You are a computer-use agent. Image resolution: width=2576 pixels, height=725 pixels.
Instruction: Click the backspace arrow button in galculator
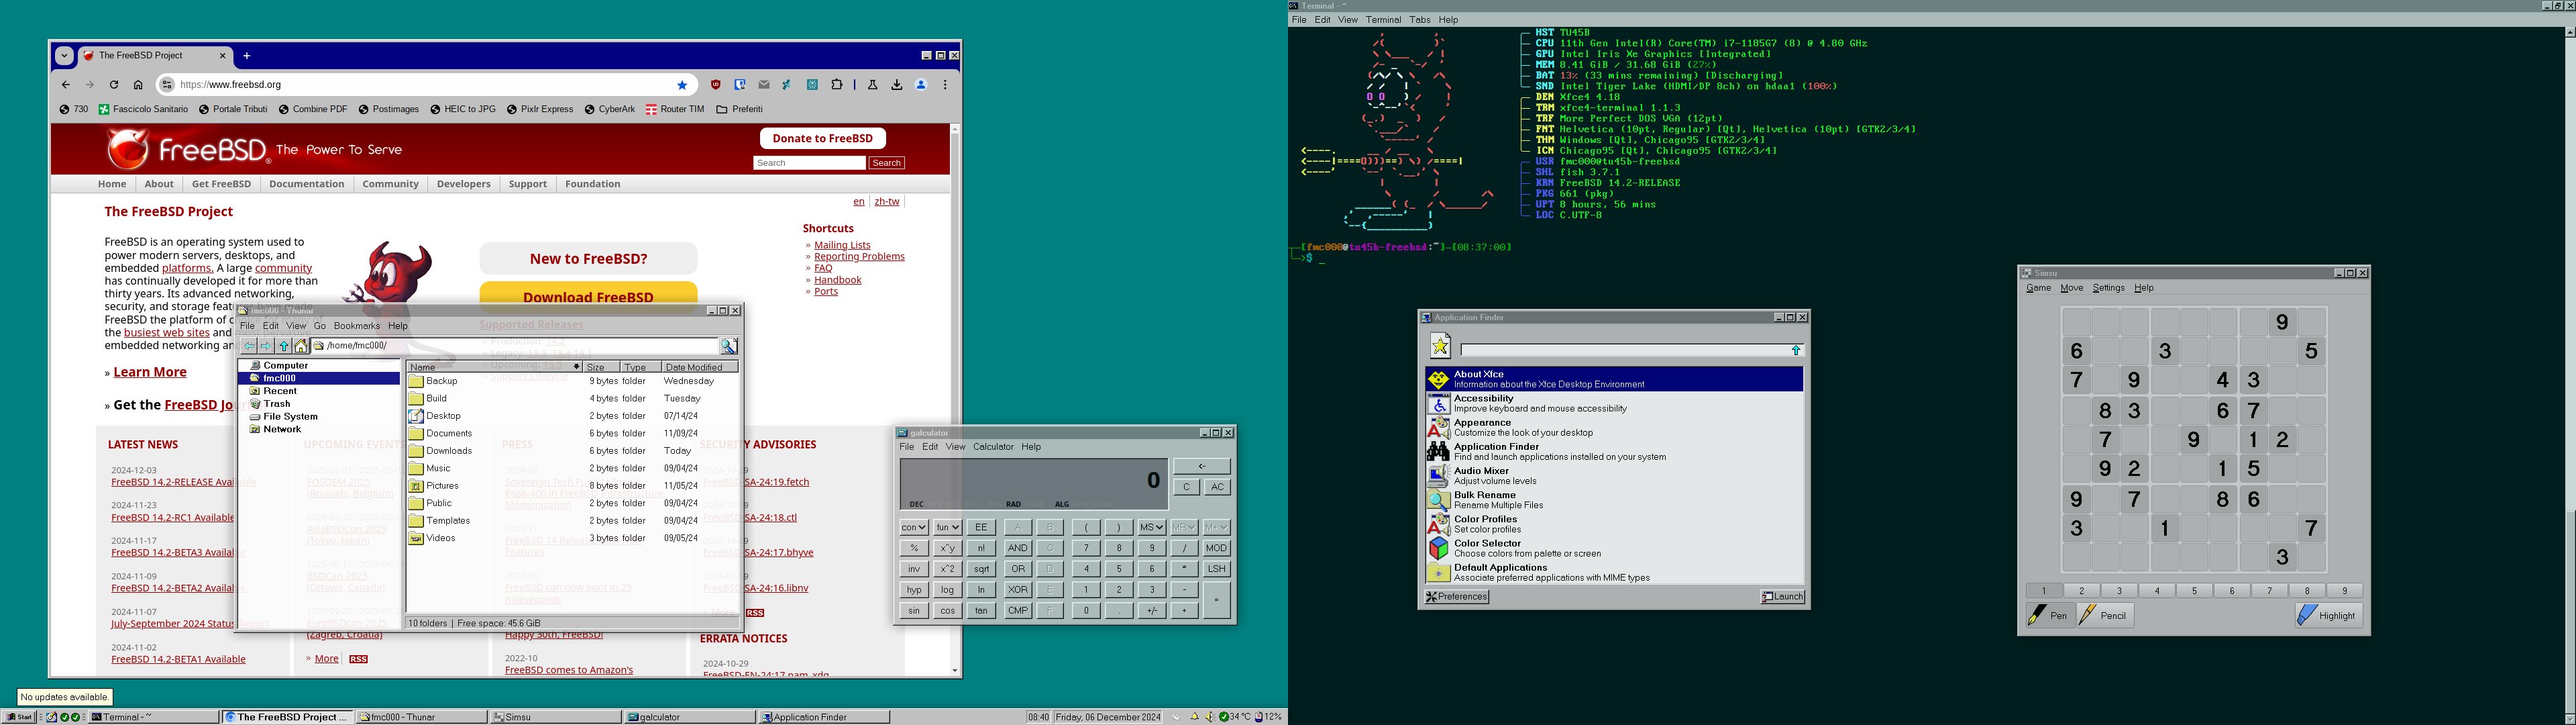coord(1201,467)
